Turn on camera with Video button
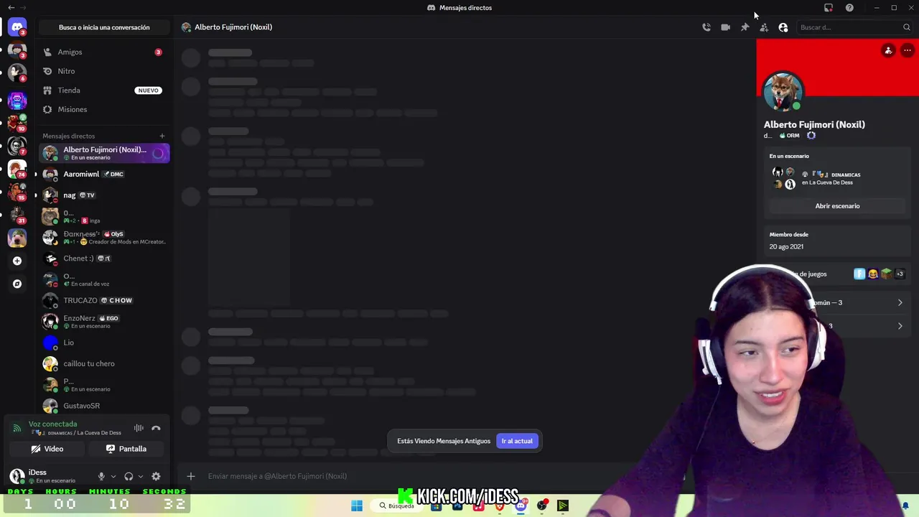Screen dimensions: 919x517 point(47,449)
